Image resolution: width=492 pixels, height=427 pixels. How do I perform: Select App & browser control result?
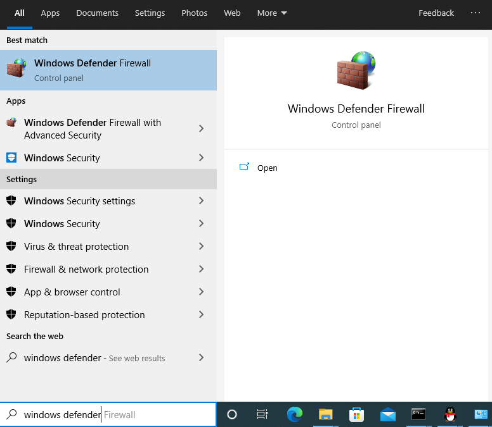click(x=108, y=292)
